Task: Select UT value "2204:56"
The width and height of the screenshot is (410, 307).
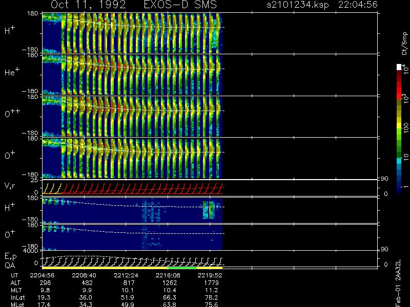Action: tap(42, 275)
